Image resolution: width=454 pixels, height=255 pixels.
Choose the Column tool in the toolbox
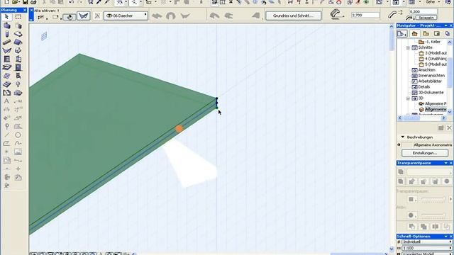[6, 34]
